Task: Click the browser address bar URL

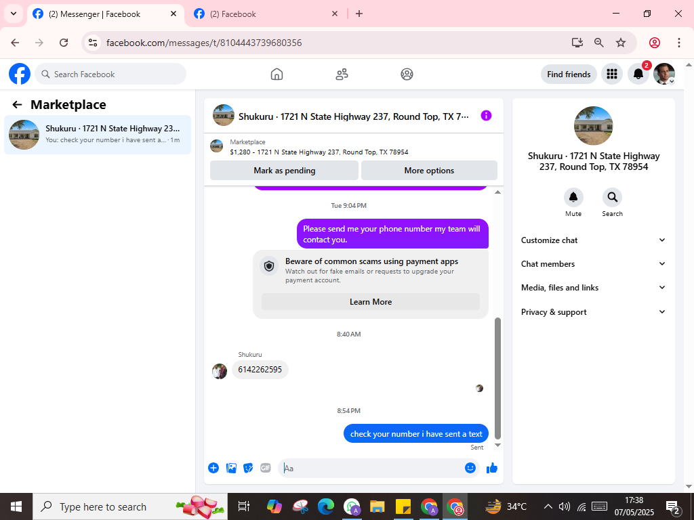Action: click(x=204, y=43)
